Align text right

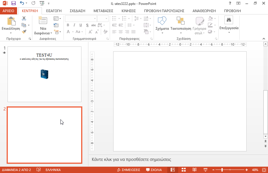pyautogui.click(x=127, y=32)
